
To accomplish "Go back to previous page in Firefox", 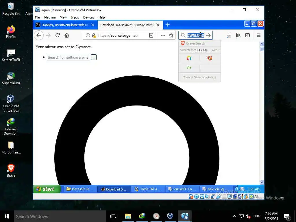I will (x=39, y=35).
